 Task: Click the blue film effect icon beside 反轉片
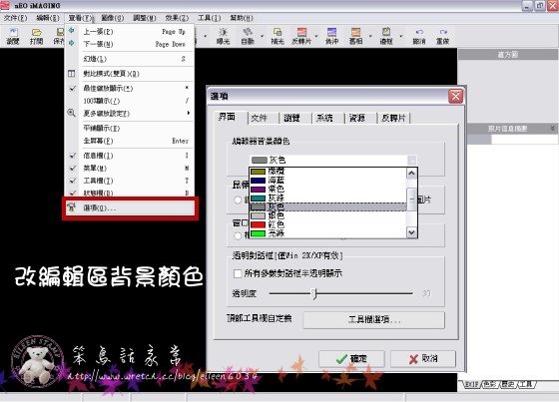pyautogui.click(x=331, y=36)
